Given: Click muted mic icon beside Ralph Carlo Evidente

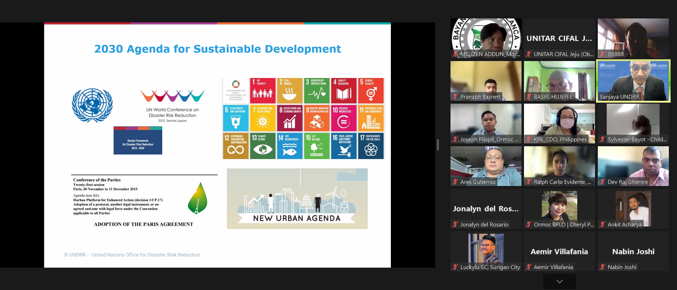Looking at the screenshot, I should [529, 182].
